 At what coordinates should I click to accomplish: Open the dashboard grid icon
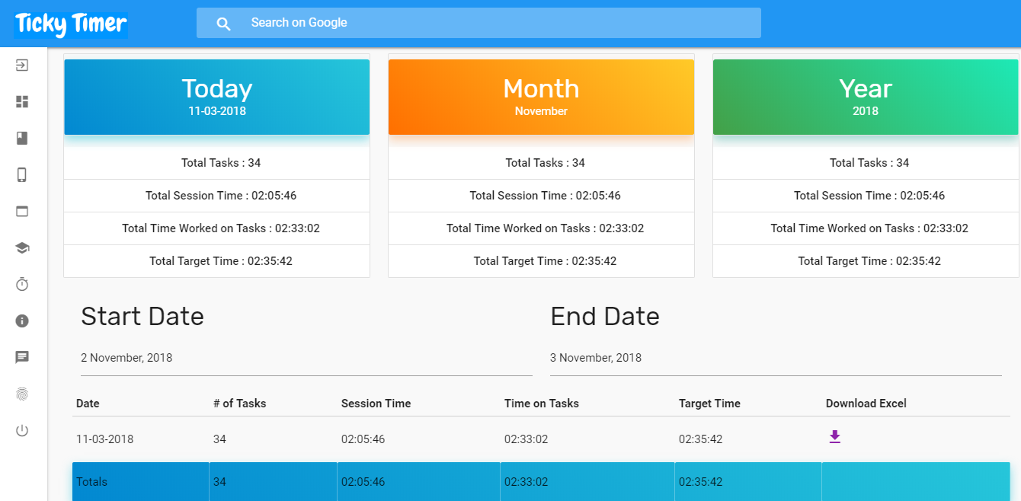coord(22,102)
